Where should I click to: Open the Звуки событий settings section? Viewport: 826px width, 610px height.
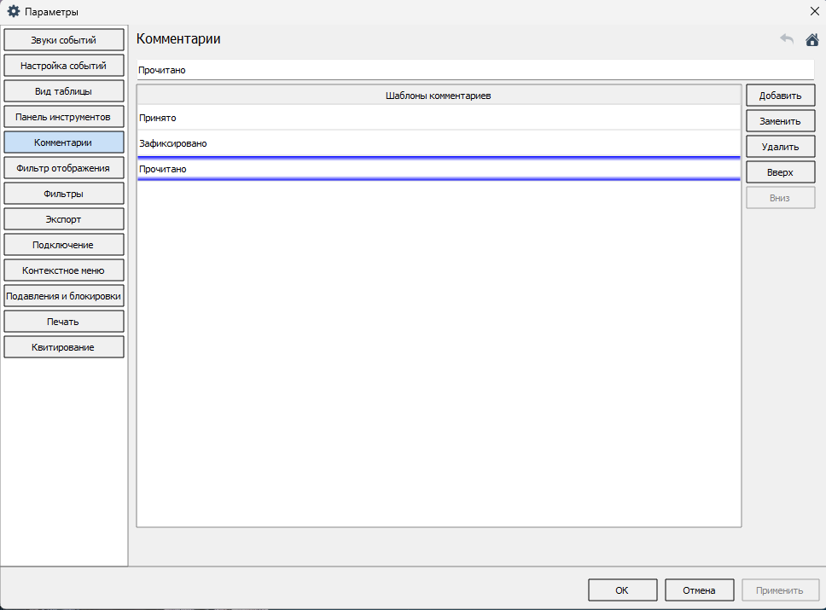click(64, 40)
